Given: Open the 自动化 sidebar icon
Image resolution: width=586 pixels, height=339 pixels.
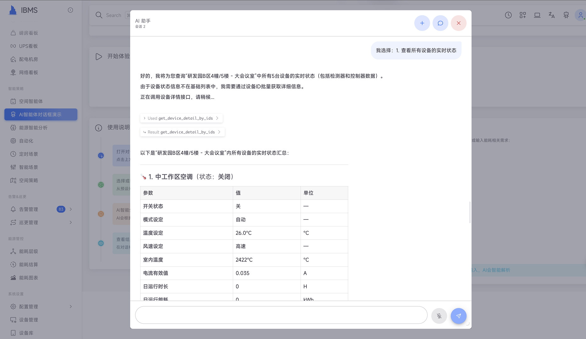Looking at the screenshot, I should [x=13, y=141].
